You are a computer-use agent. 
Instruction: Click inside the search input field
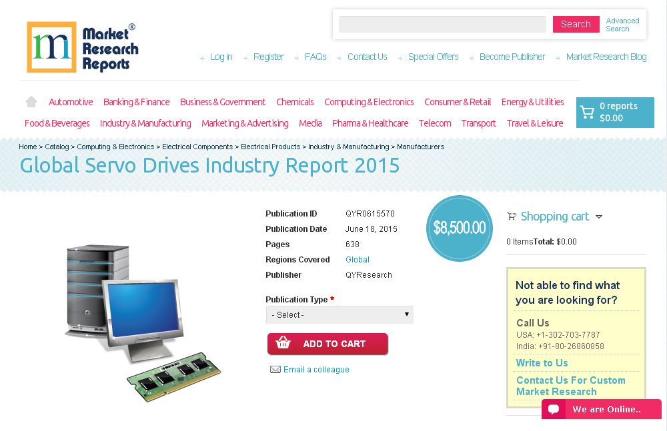[442, 24]
